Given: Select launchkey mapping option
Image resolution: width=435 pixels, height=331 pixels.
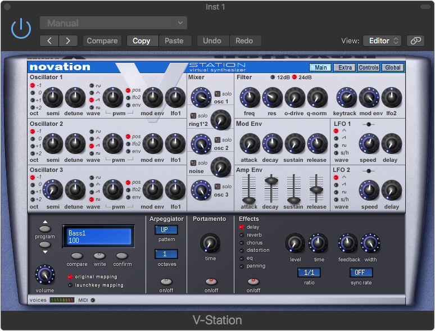Looking at the screenshot, I should click(x=70, y=285).
